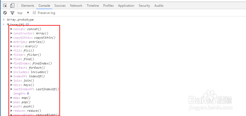Open the Timeline tab

pos(93,6)
